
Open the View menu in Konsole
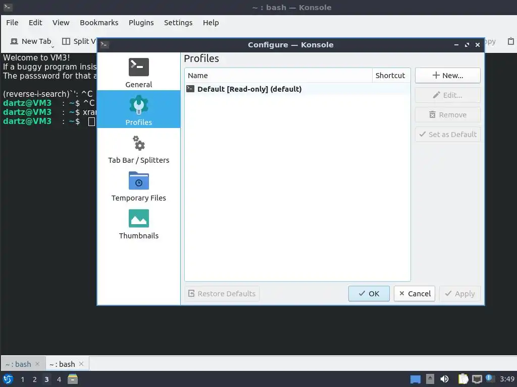click(x=61, y=23)
